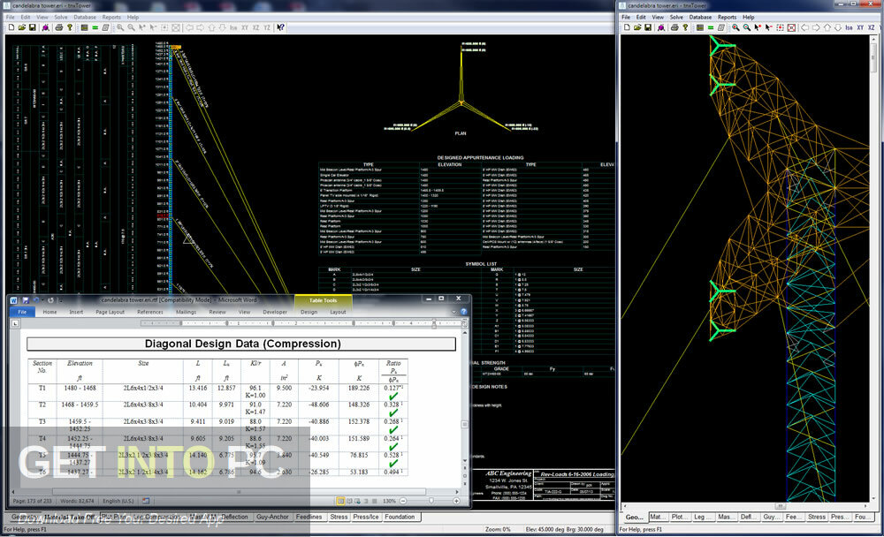The image size is (884, 537).
Task: Click Undo arrow in Word quick access toolbar
Action: pos(36,300)
